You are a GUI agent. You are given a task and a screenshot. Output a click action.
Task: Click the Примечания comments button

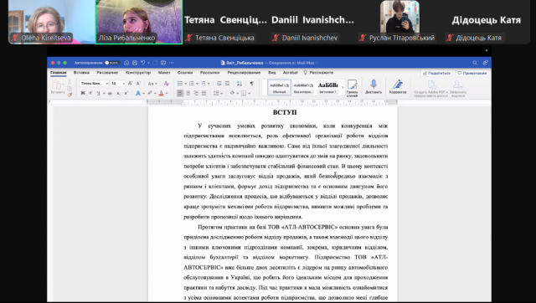tap(472, 73)
